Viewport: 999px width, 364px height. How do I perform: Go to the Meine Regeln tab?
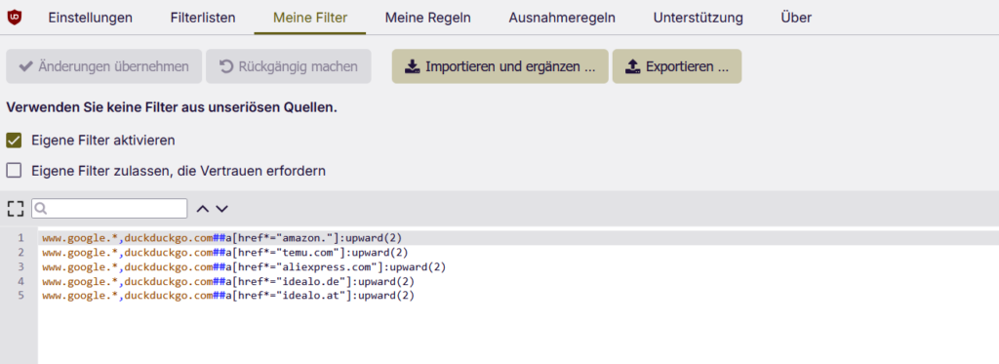427,18
